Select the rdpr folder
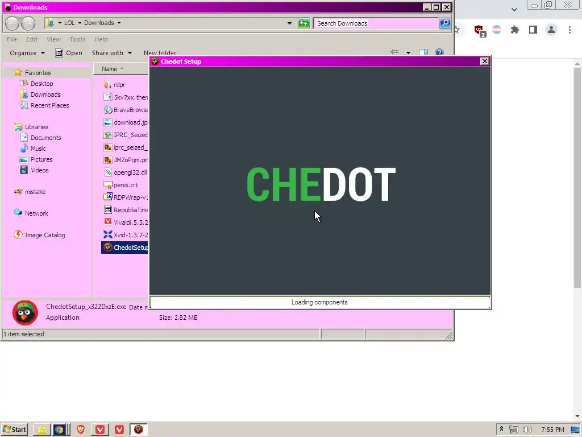Screen dimensions: 582x437 [114, 85]
